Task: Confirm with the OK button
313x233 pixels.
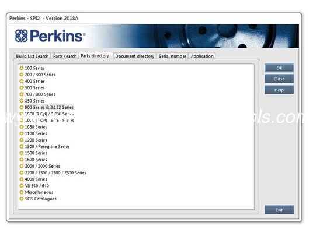Action: click(x=279, y=68)
